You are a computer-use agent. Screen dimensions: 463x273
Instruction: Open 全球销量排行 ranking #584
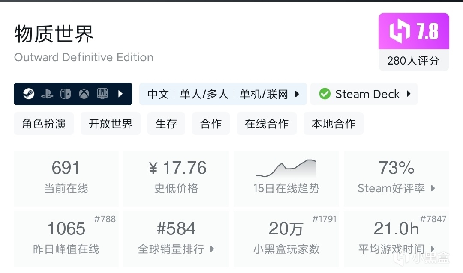click(176, 239)
